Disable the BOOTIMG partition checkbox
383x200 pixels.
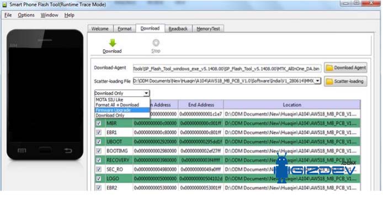tap(99, 151)
